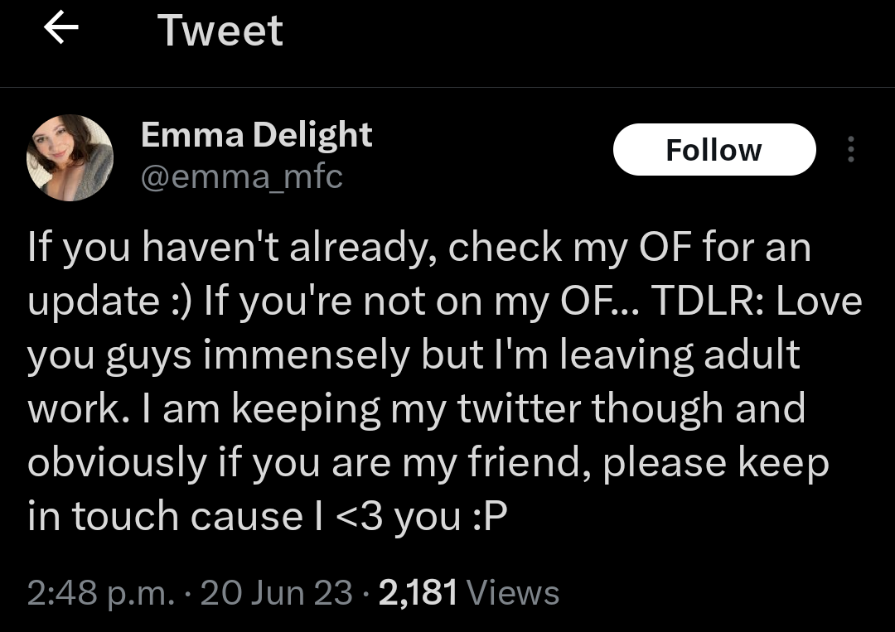Viewport: 895px width, 632px height.
Task: Tap the ':)' smiley after update
Action: pos(178,302)
